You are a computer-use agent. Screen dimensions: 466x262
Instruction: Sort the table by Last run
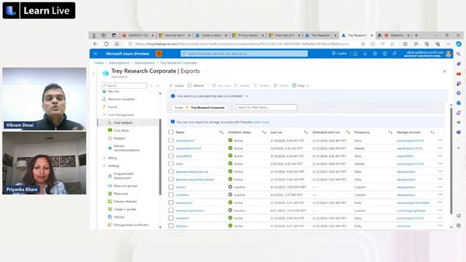[306, 132]
